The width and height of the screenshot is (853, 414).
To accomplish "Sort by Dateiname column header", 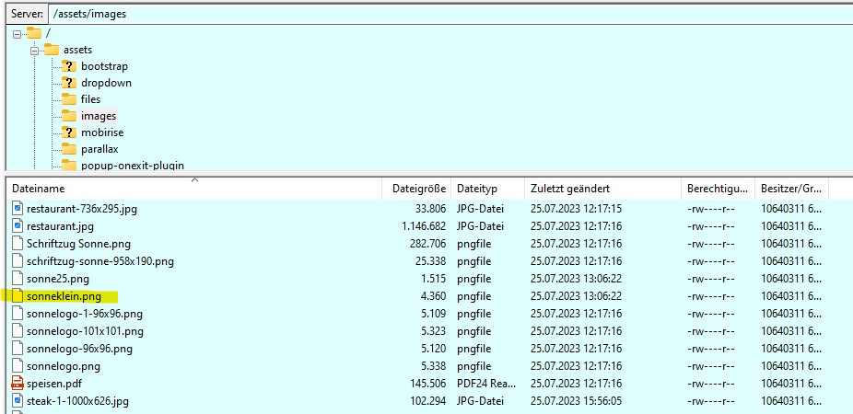I will pyautogui.click(x=194, y=189).
